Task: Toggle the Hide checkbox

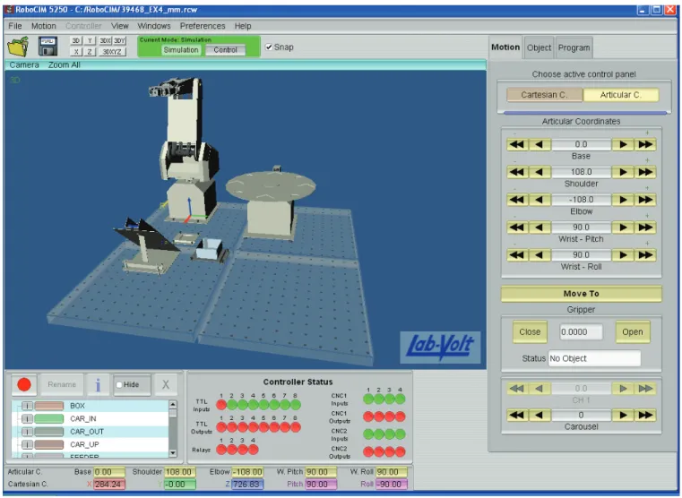Action: [118, 384]
